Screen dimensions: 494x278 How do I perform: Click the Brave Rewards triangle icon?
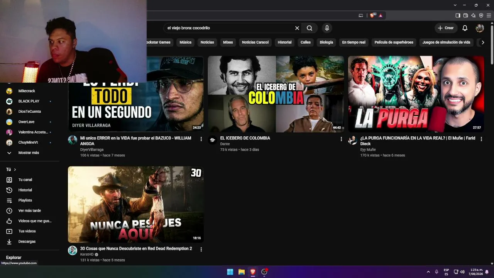tap(381, 15)
